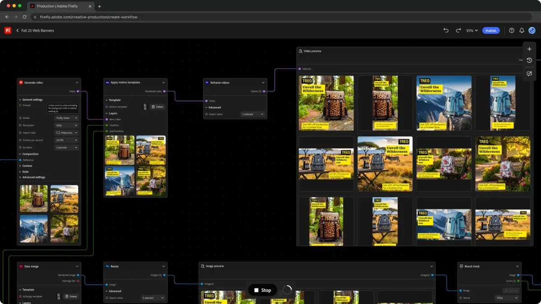
Task: Open the 55% zoom level dropdown
Action: [472, 31]
